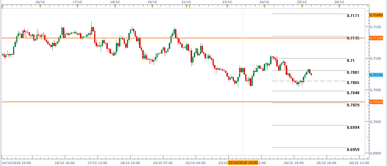The width and height of the screenshot is (387, 166).
Task: Click the orange marker under 26/10
Action: pos(339,6)
